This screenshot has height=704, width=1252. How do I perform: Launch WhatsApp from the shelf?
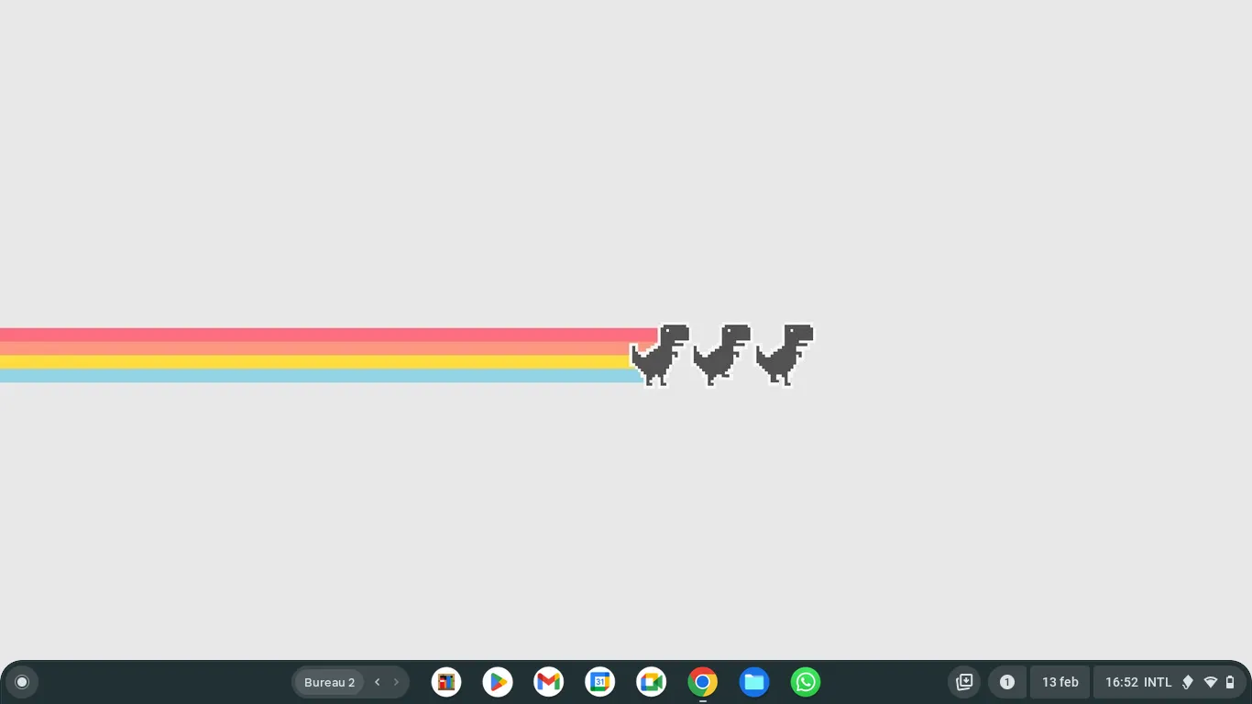tap(806, 682)
